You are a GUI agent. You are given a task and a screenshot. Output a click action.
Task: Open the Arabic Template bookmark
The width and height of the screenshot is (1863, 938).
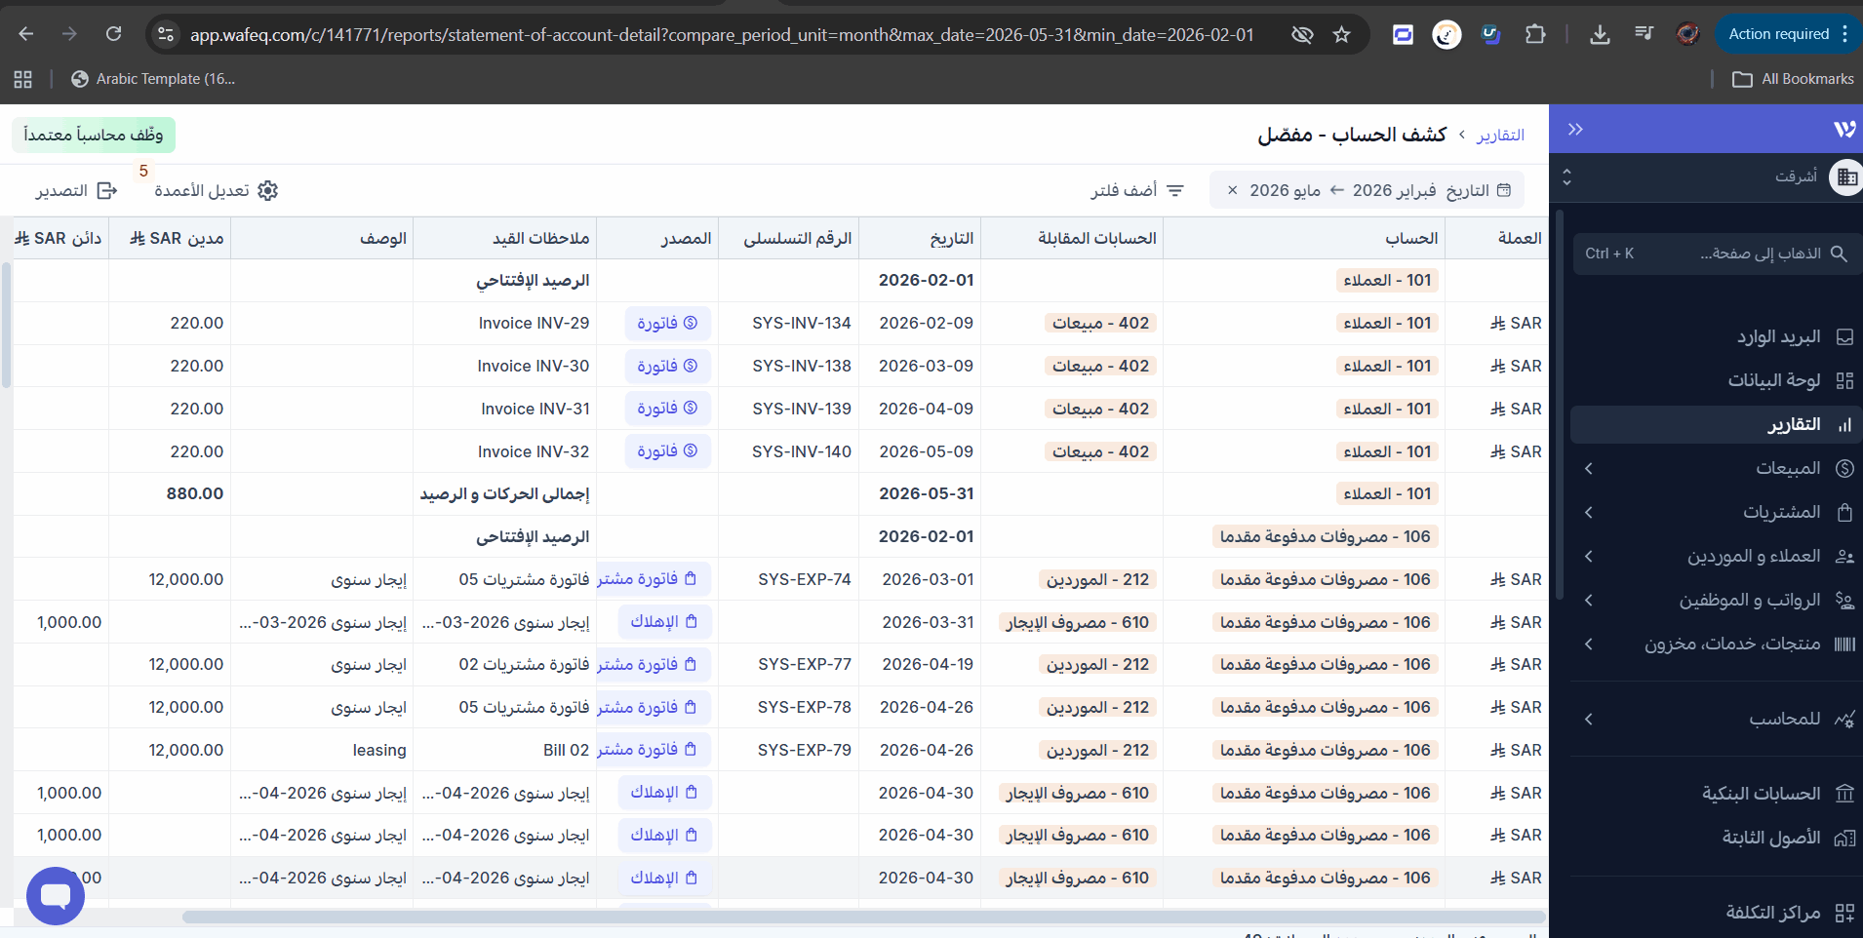point(153,79)
